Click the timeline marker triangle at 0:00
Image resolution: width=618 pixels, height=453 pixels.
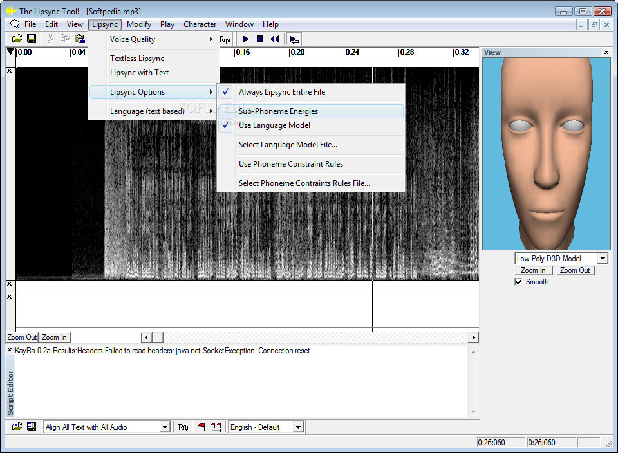pos(11,51)
